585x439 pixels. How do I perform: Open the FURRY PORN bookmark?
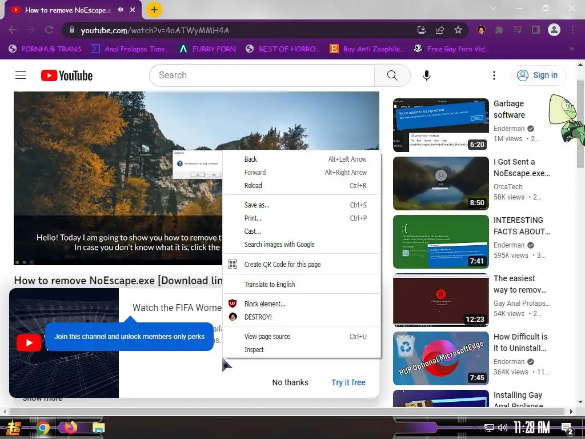tap(207, 49)
